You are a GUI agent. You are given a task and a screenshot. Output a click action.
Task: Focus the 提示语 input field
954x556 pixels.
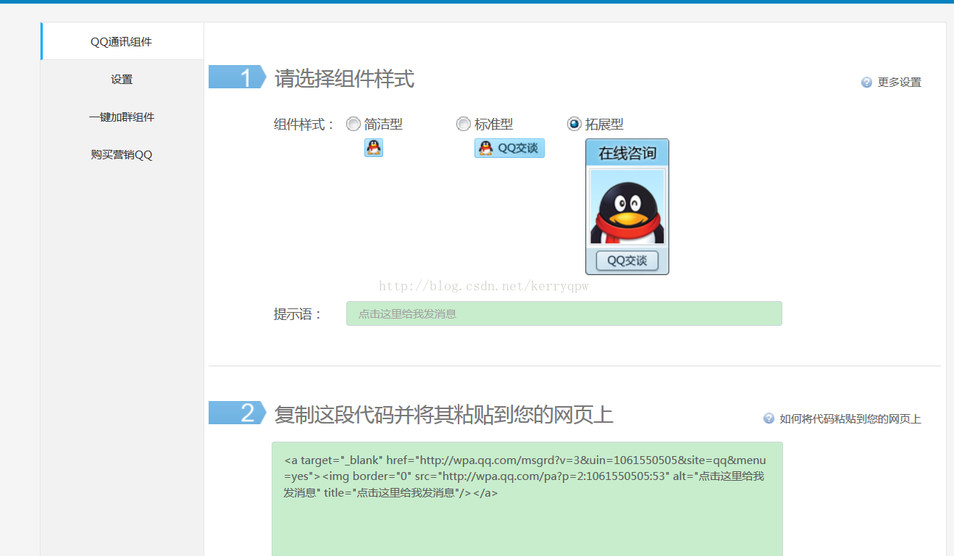coord(564,313)
